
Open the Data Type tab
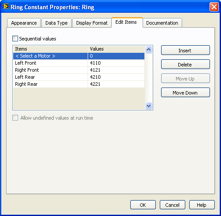pyautogui.click(x=56, y=23)
